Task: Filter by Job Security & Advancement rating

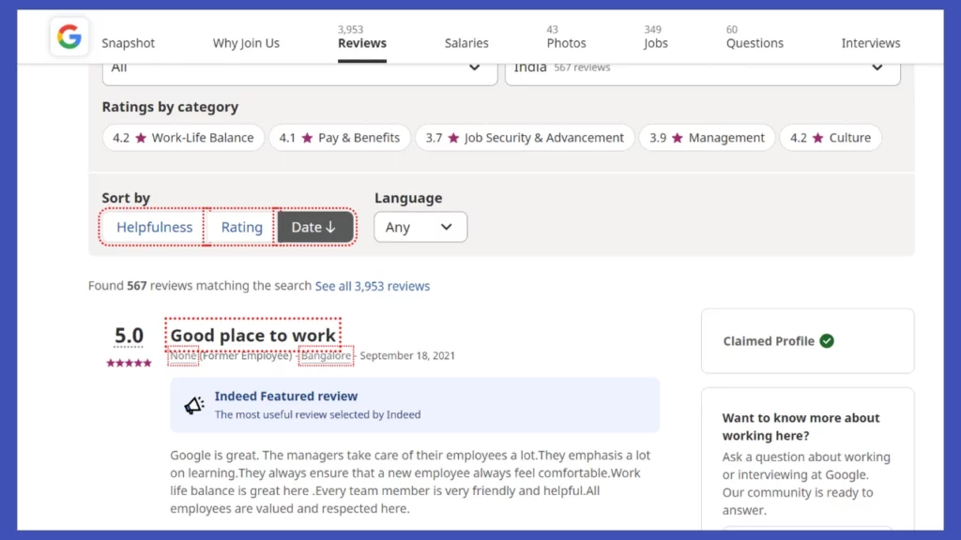Action: 525,138
